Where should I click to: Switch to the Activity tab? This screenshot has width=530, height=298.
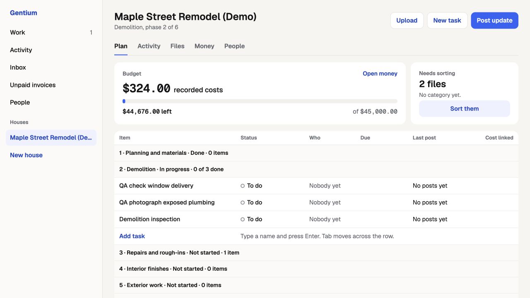[x=149, y=46]
